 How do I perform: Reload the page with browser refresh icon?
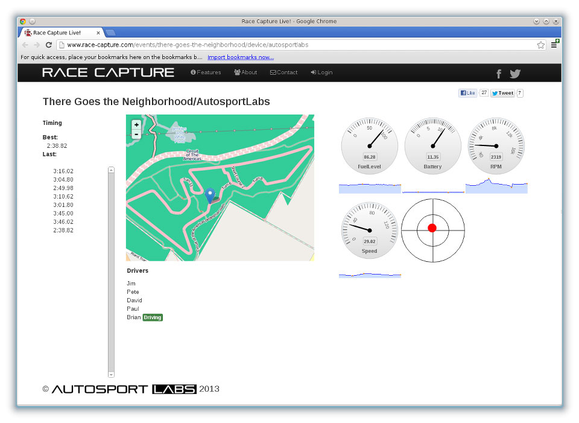49,45
